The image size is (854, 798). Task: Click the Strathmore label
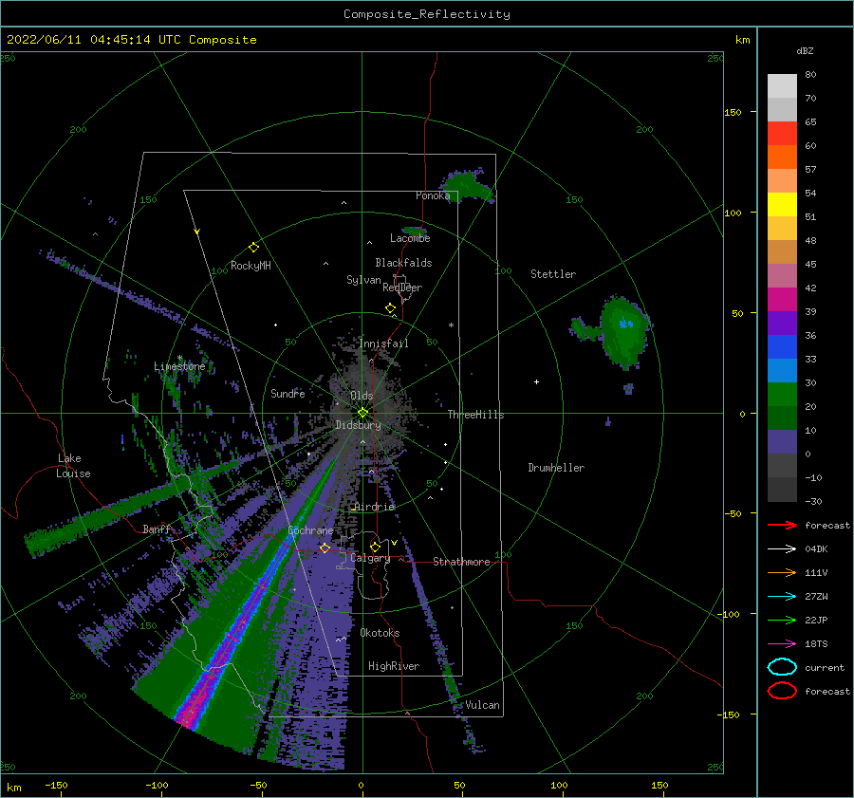(462, 562)
